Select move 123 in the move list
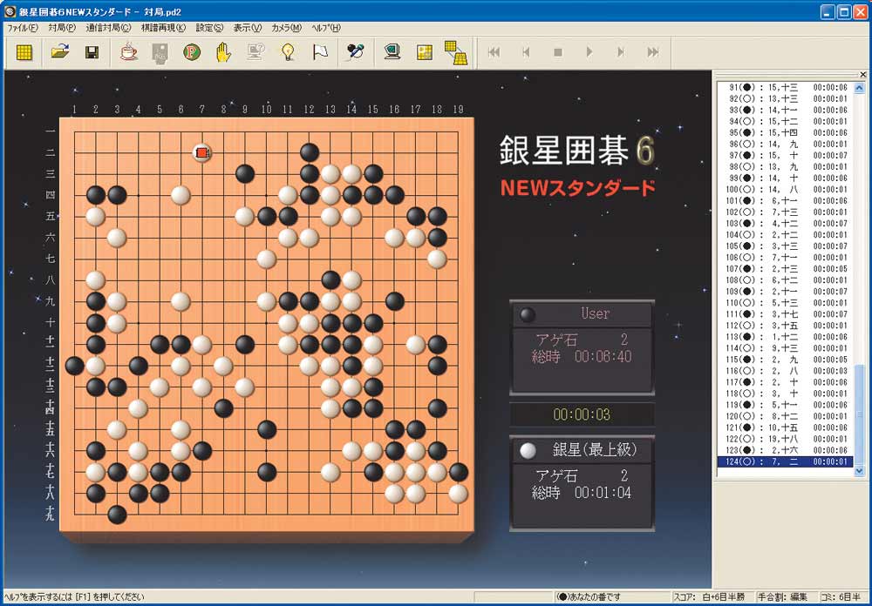Image resolution: width=872 pixels, height=606 pixels. pyautogui.click(x=786, y=450)
